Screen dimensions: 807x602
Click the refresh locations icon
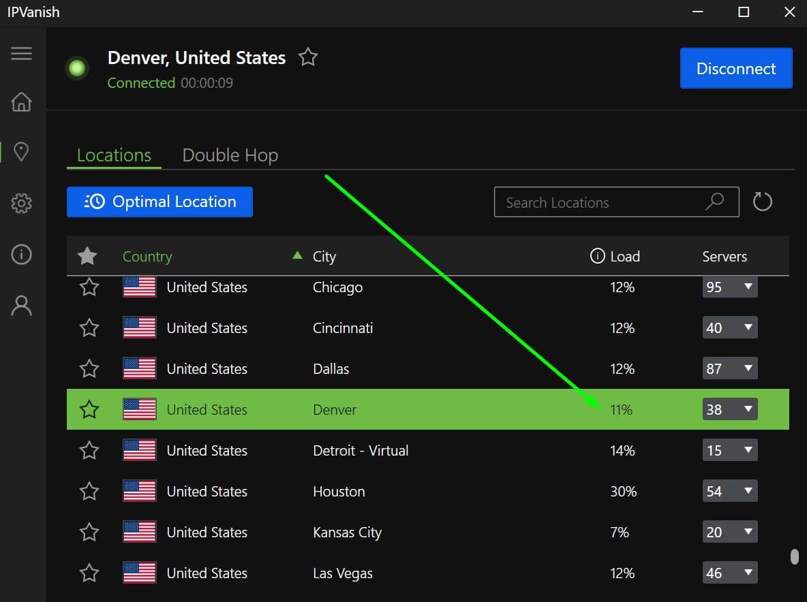coord(762,202)
